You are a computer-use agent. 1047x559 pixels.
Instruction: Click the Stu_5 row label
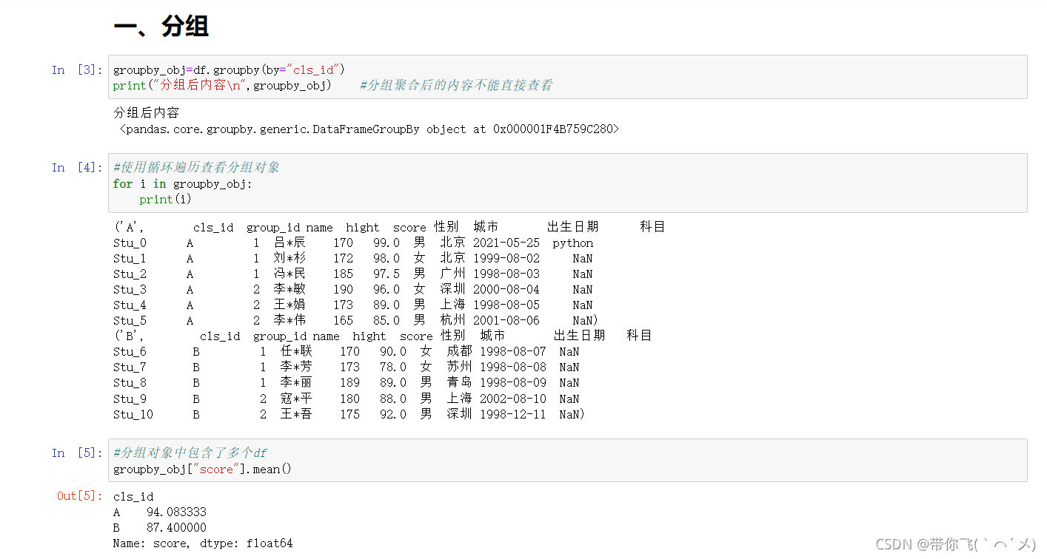coord(130,321)
